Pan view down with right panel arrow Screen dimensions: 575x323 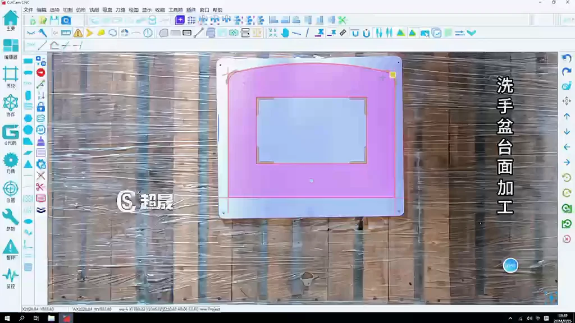[x=567, y=131]
